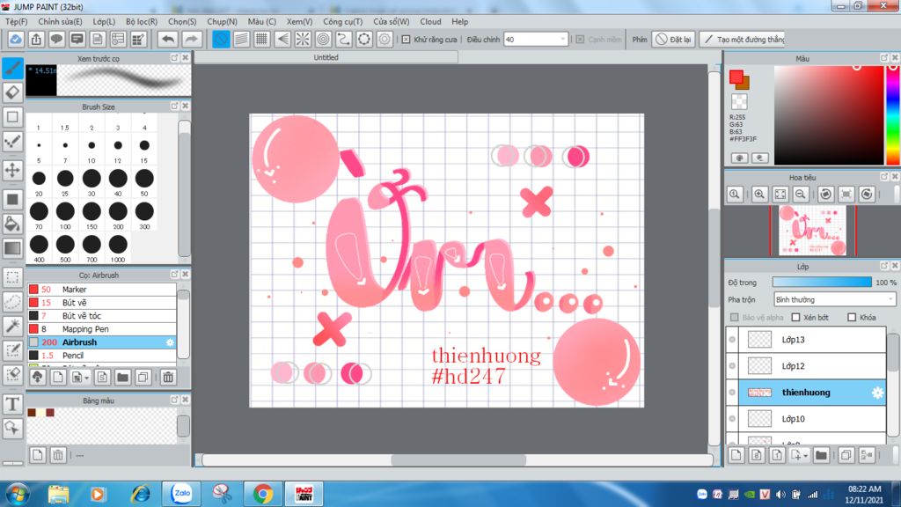The width and height of the screenshot is (901, 507).
Task: Select the rectangular Selection tool
Action: 12,277
